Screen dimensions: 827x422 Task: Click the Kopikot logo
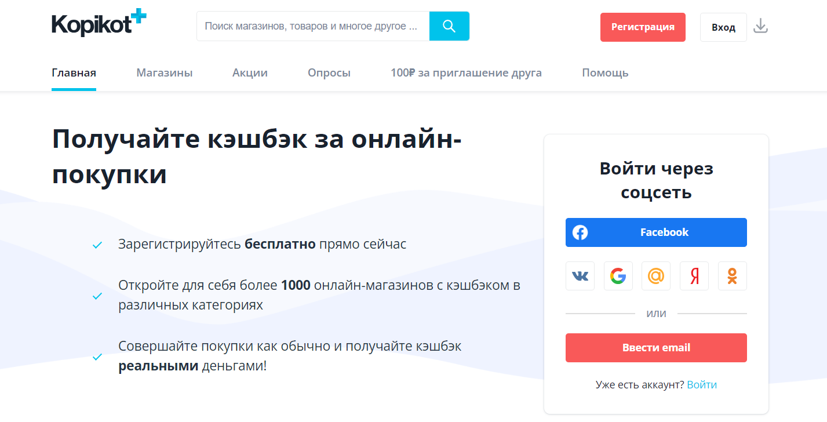pyautogui.click(x=99, y=24)
